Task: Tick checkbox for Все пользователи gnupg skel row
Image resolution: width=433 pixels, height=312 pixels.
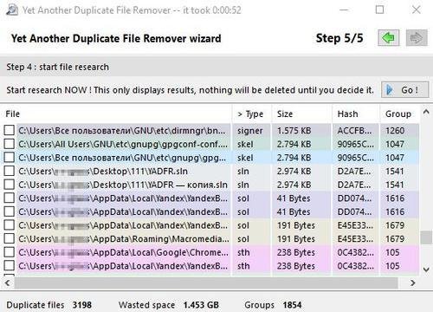Action: tap(10, 158)
